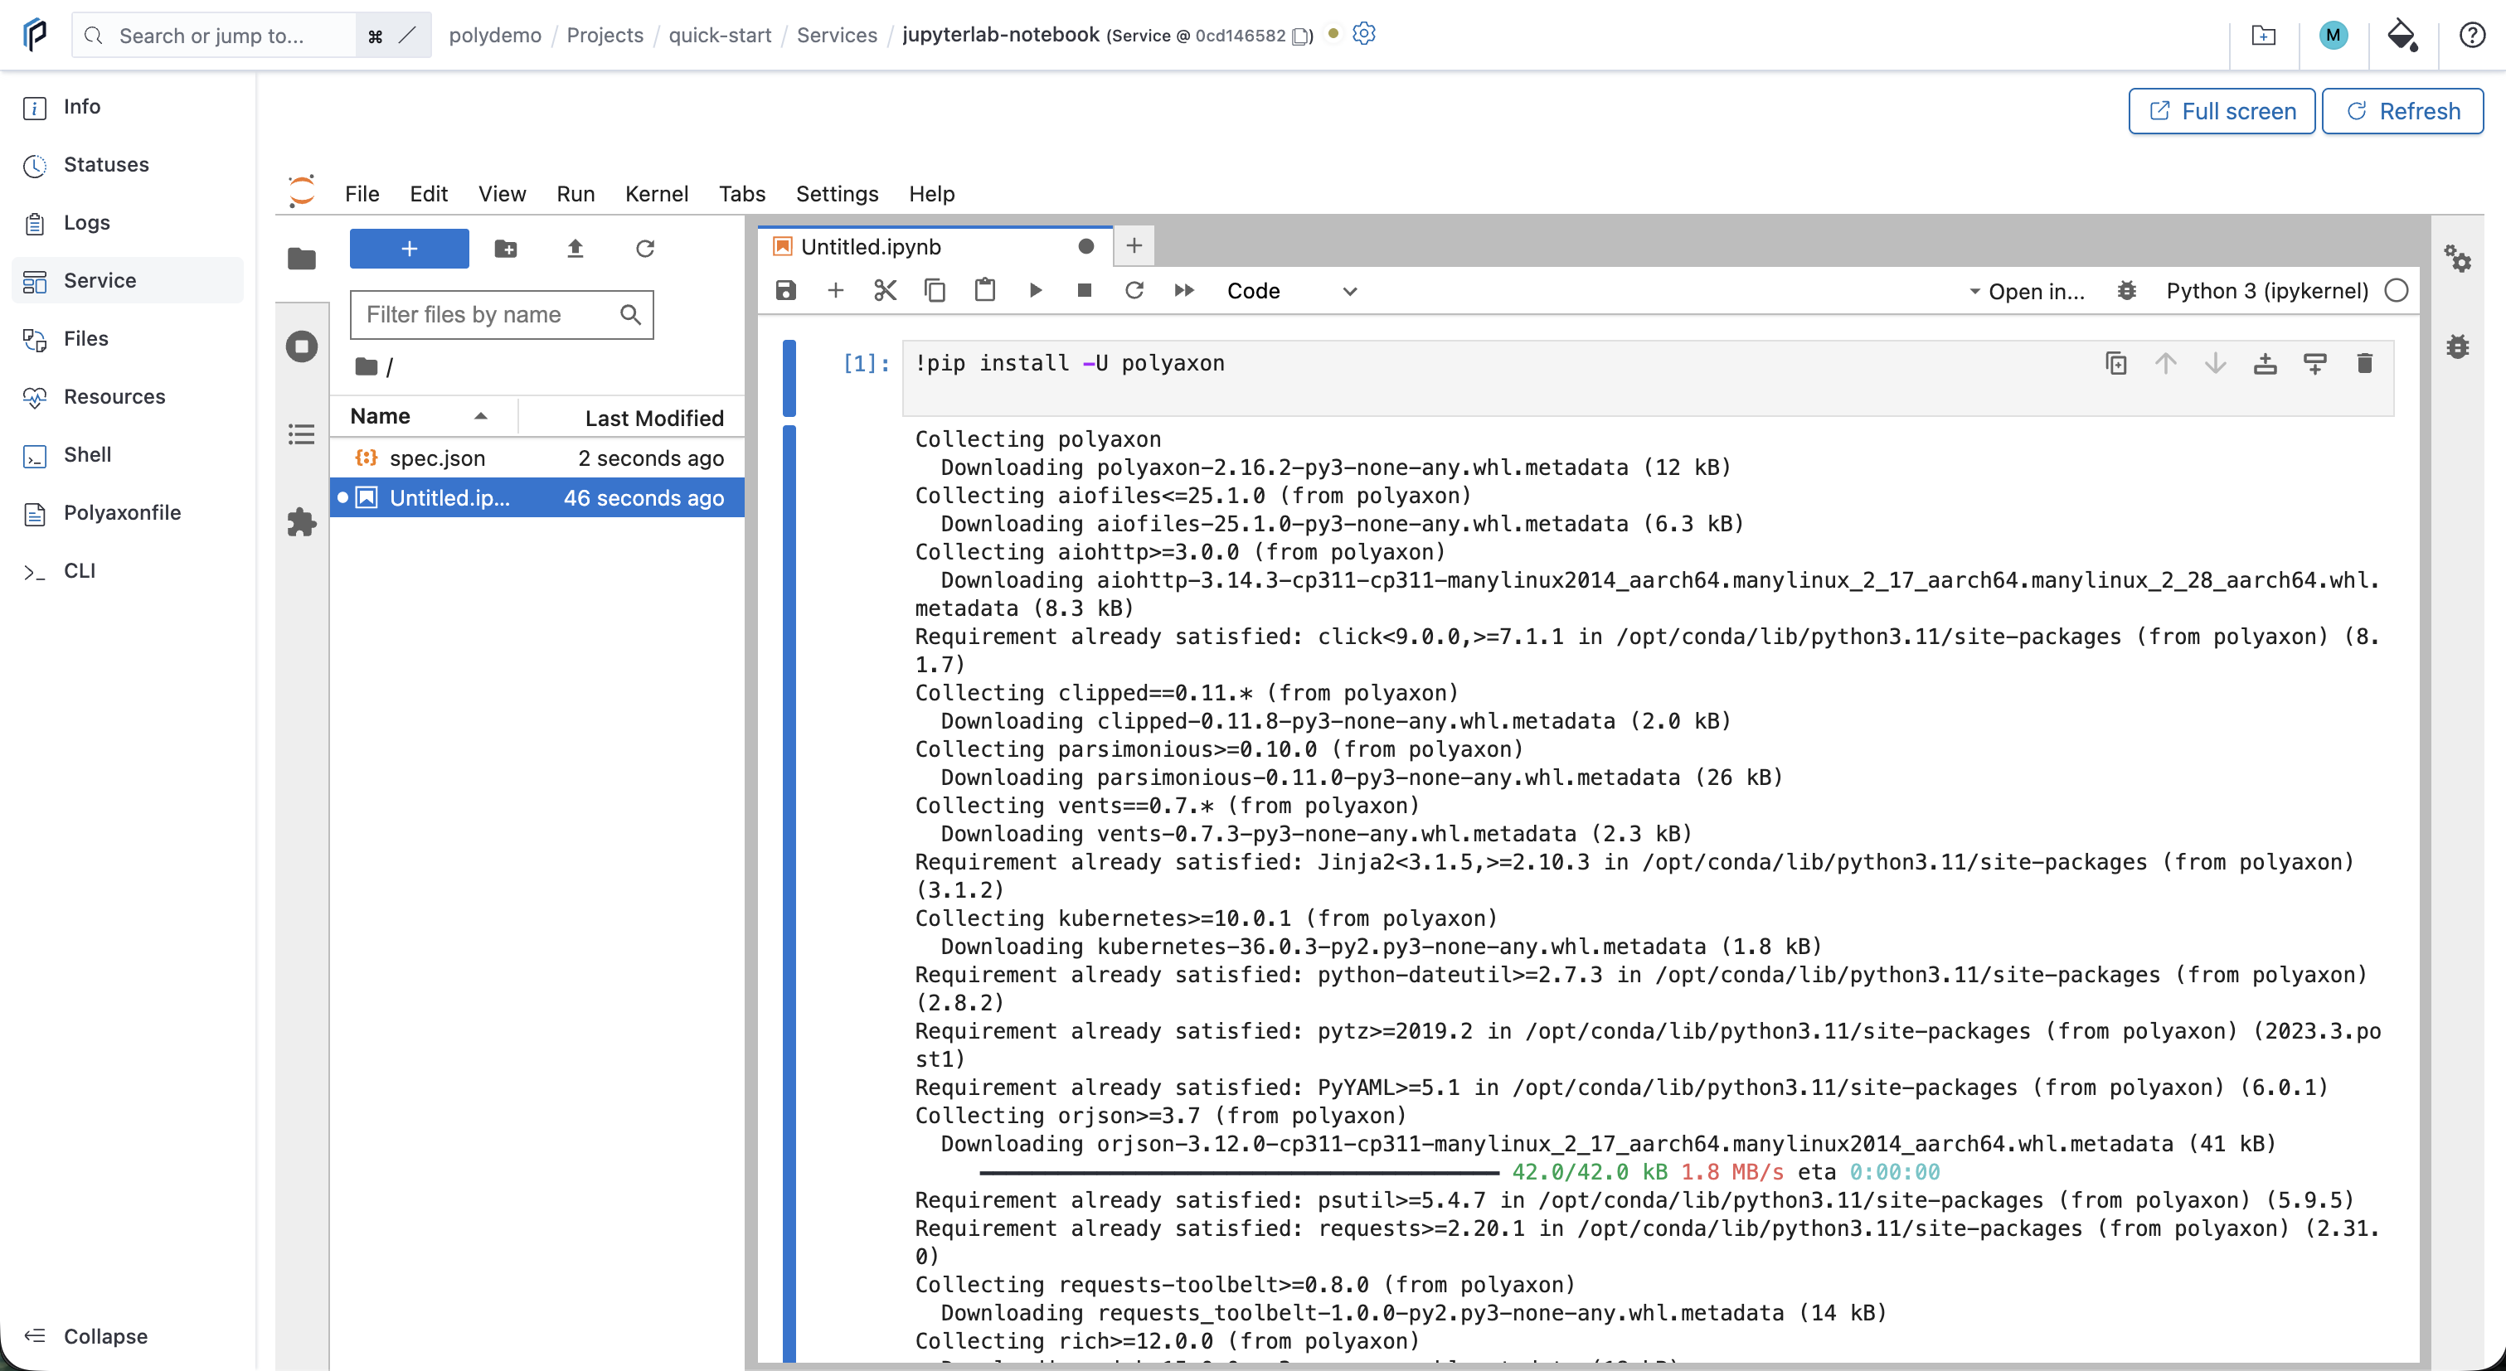Open the debugger panel in right sidebar
The image size is (2506, 1371).
click(2457, 346)
